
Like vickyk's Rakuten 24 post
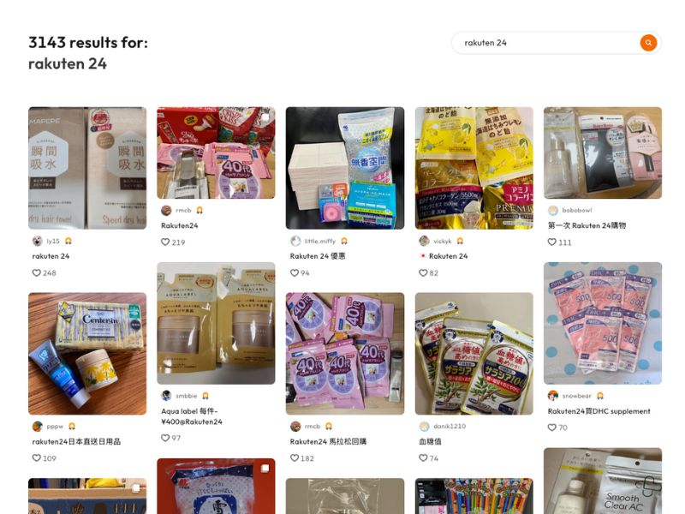pos(423,272)
